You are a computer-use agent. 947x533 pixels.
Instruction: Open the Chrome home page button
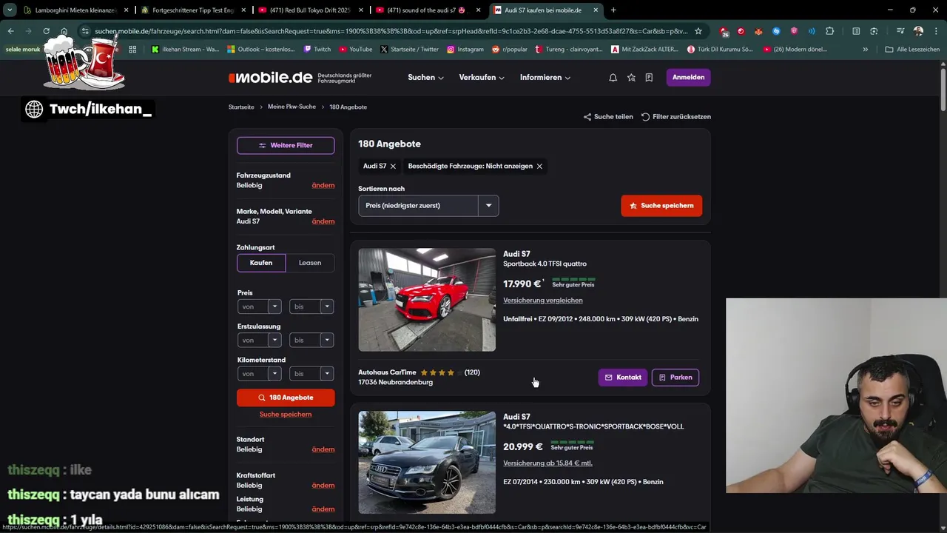[64, 31]
